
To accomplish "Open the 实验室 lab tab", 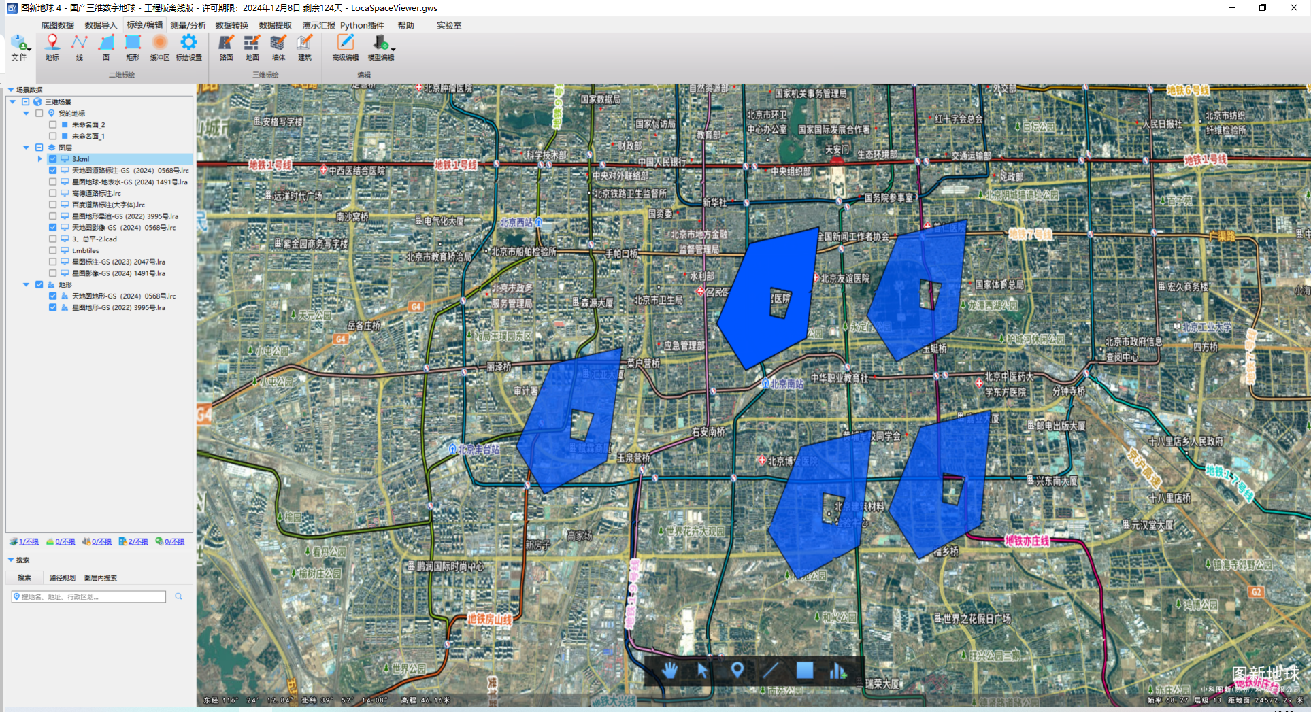I will pyautogui.click(x=449, y=25).
